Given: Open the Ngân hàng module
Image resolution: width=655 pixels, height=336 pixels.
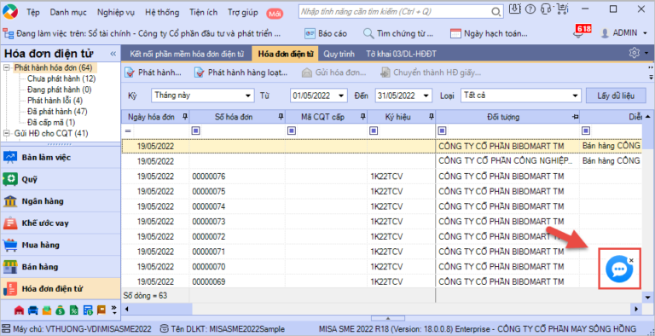Looking at the screenshot, I should tap(61, 201).
